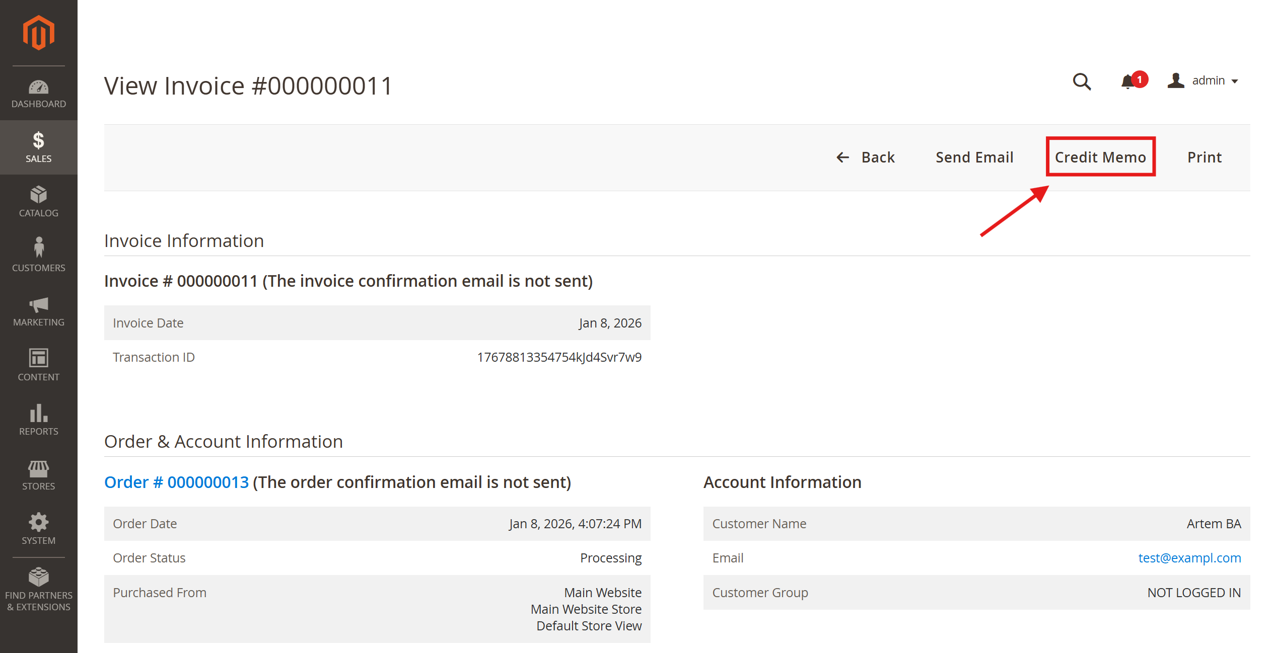Expand the admin account dropdown

pyautogui.click(x=1203, y=81)
